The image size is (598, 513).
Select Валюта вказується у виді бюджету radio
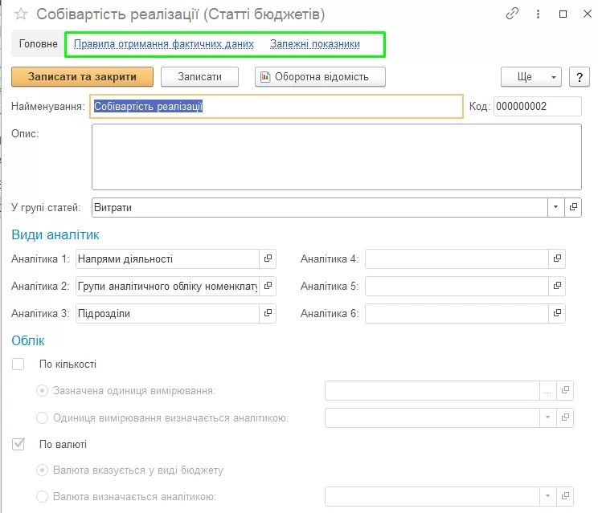click(42, 470)
